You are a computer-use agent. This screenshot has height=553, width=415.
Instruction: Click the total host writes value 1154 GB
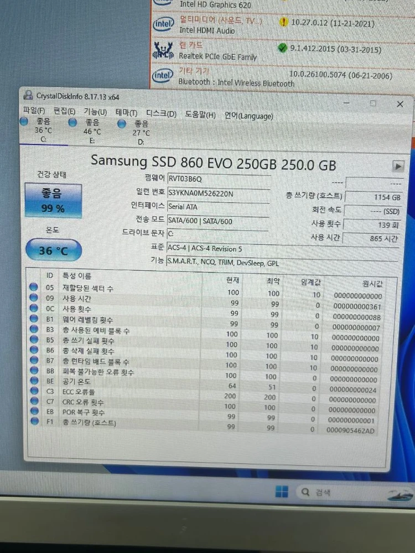[x=373, y=197]
